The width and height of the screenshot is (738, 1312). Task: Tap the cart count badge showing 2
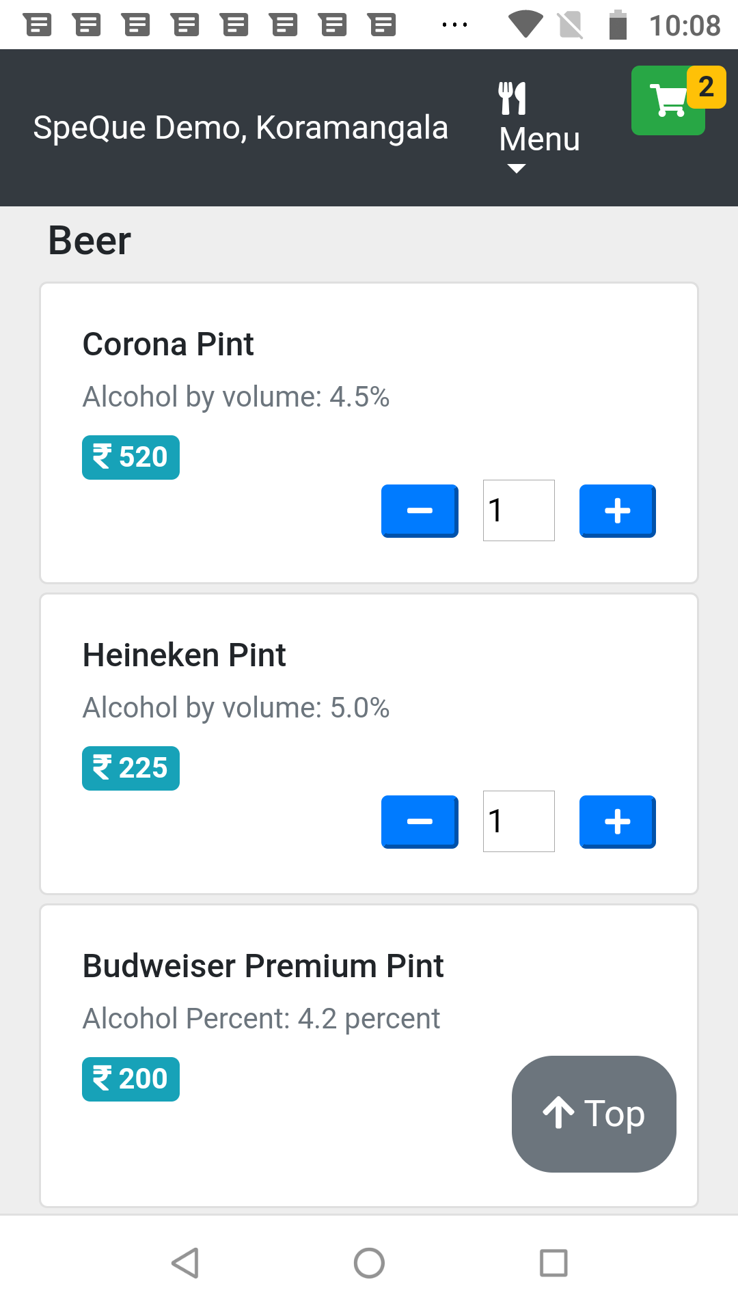click(707, 87)
